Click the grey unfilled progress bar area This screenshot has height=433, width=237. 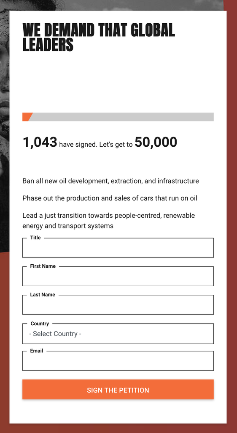point(122,117)
